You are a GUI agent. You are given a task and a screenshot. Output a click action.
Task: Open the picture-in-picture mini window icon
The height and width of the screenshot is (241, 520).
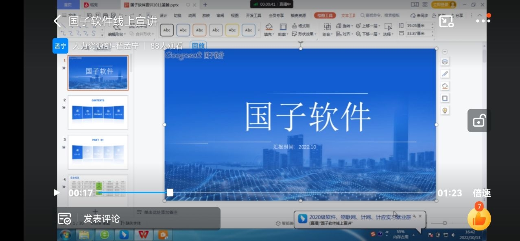click(x=446, y=21)
